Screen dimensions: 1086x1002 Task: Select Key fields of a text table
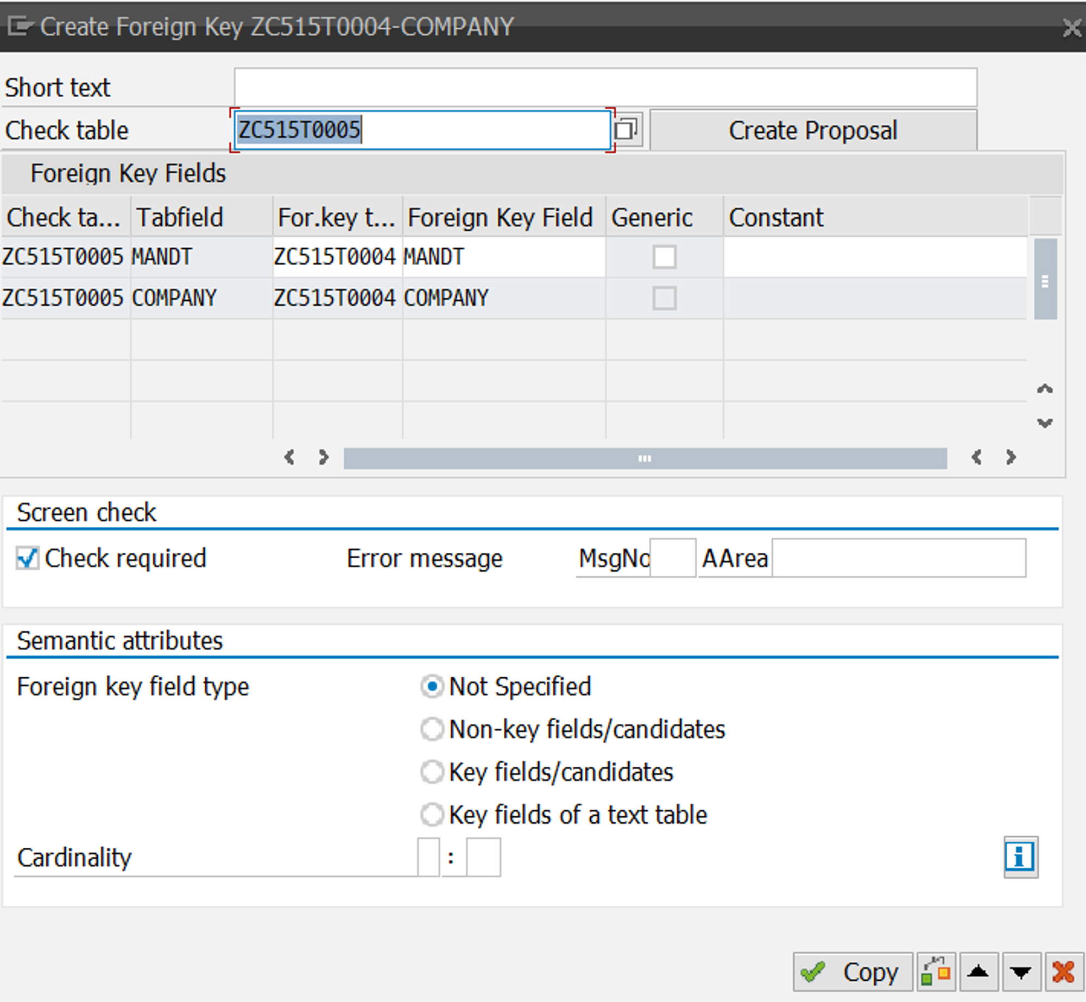[x=432, y=815]
